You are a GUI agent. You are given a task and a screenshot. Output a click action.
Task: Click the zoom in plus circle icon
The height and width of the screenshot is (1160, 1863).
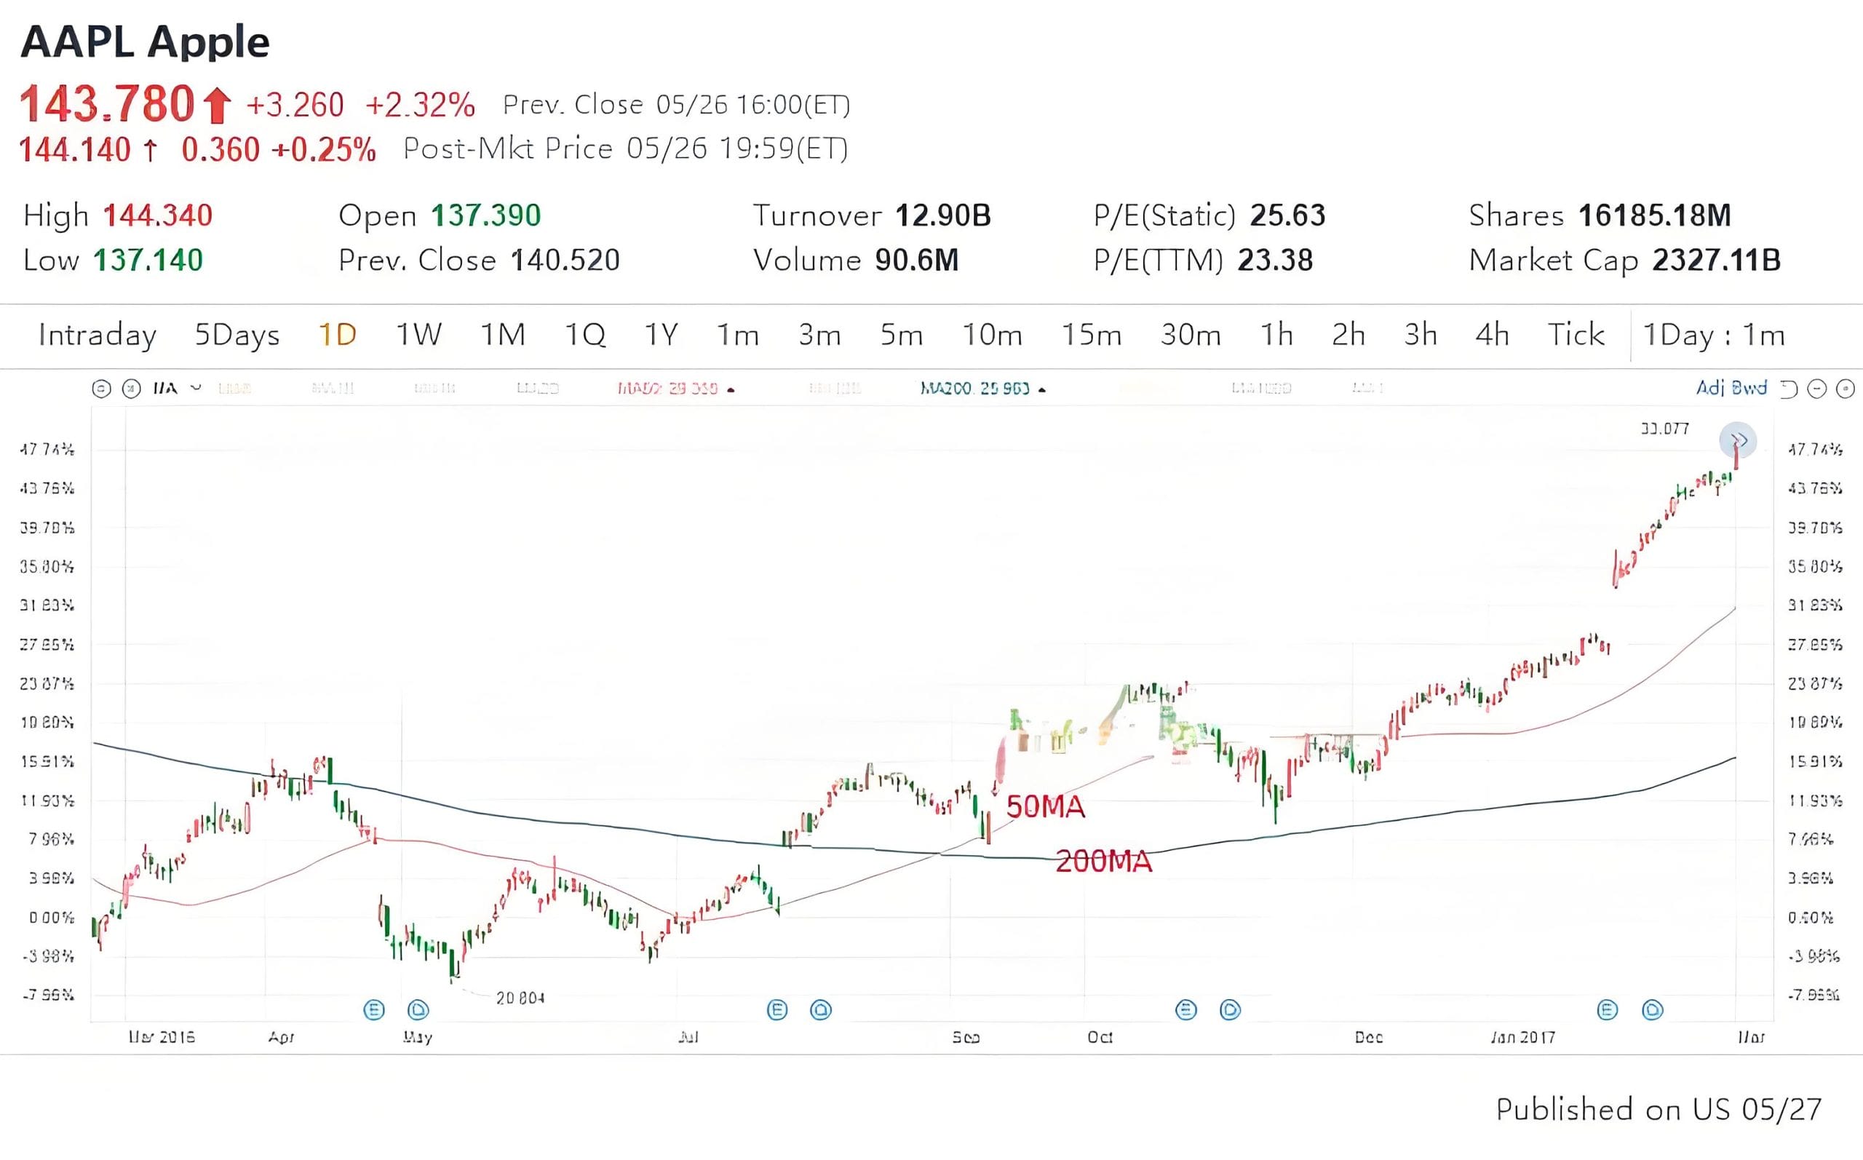(1845, 389)
